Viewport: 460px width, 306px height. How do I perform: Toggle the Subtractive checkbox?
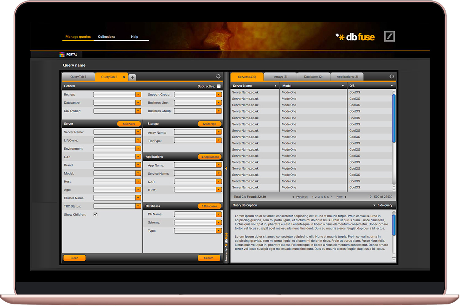coord(219,86)
